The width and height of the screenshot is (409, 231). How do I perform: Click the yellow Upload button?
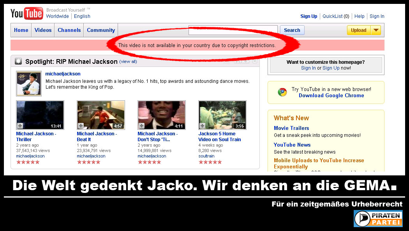[x=359, y=30]
